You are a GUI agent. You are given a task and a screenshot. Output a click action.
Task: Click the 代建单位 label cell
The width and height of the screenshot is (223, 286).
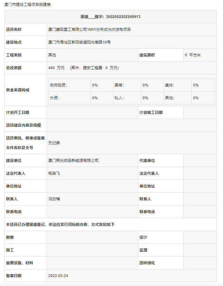click(147, 160)
